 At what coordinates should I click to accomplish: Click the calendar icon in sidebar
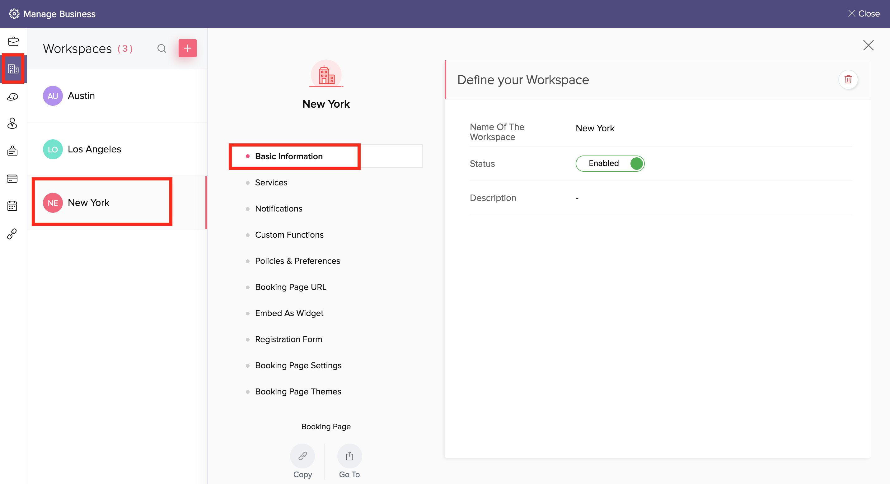12,206
